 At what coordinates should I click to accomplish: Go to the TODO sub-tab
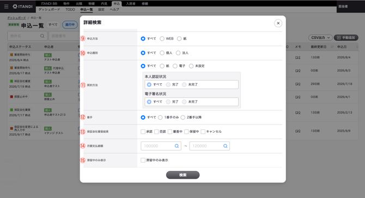70,10
